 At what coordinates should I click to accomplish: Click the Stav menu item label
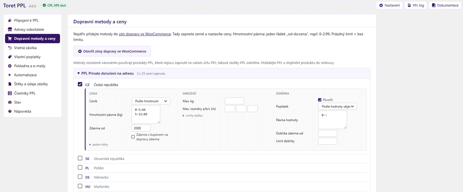coord(18,102)
